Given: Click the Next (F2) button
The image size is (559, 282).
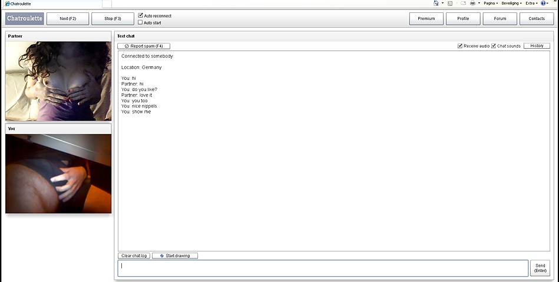Looking at the screenshot, I should [68, 18].
